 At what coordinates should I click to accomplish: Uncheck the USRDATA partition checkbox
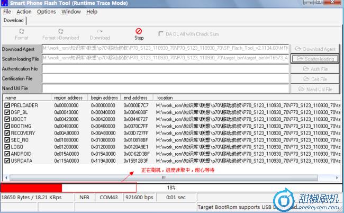[7, 161]
